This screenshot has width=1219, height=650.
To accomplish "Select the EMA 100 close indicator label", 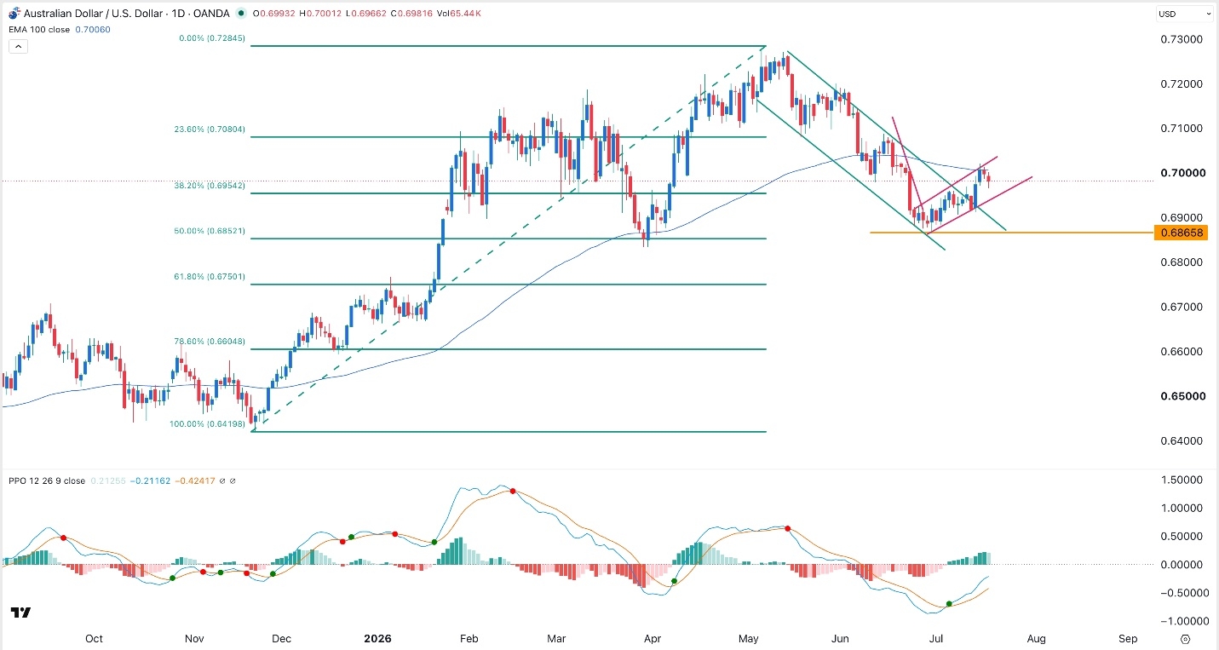I will (39, 30).
